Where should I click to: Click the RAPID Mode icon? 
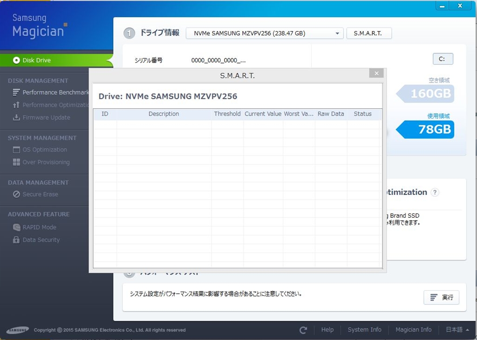[17, 227]
